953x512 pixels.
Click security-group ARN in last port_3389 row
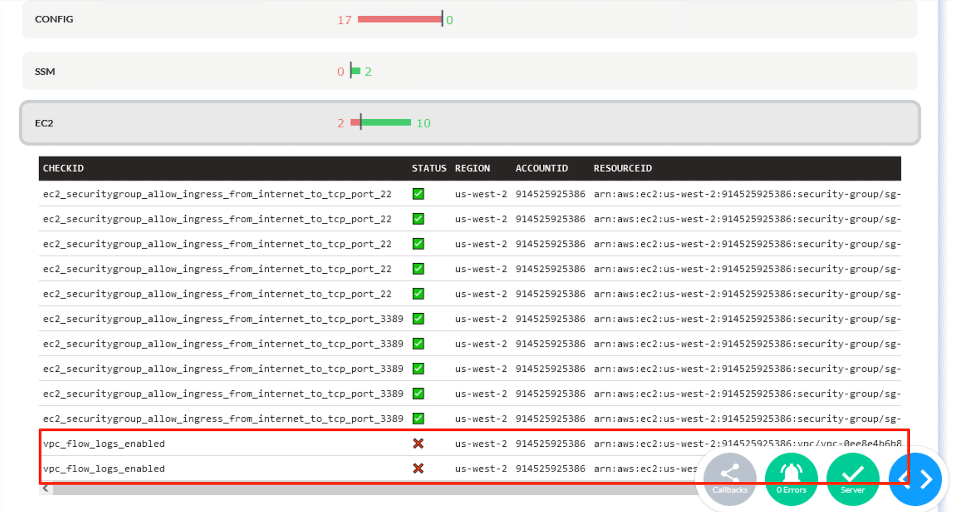tap(747, 419)
